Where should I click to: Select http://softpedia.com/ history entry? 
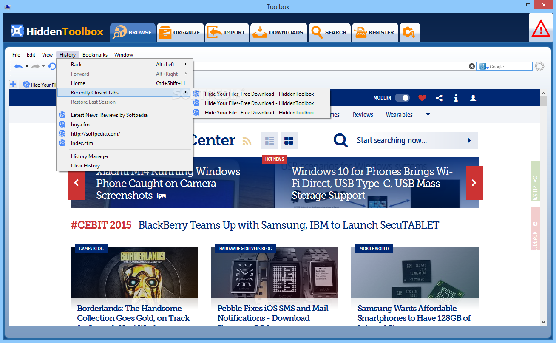coord(125,134)
